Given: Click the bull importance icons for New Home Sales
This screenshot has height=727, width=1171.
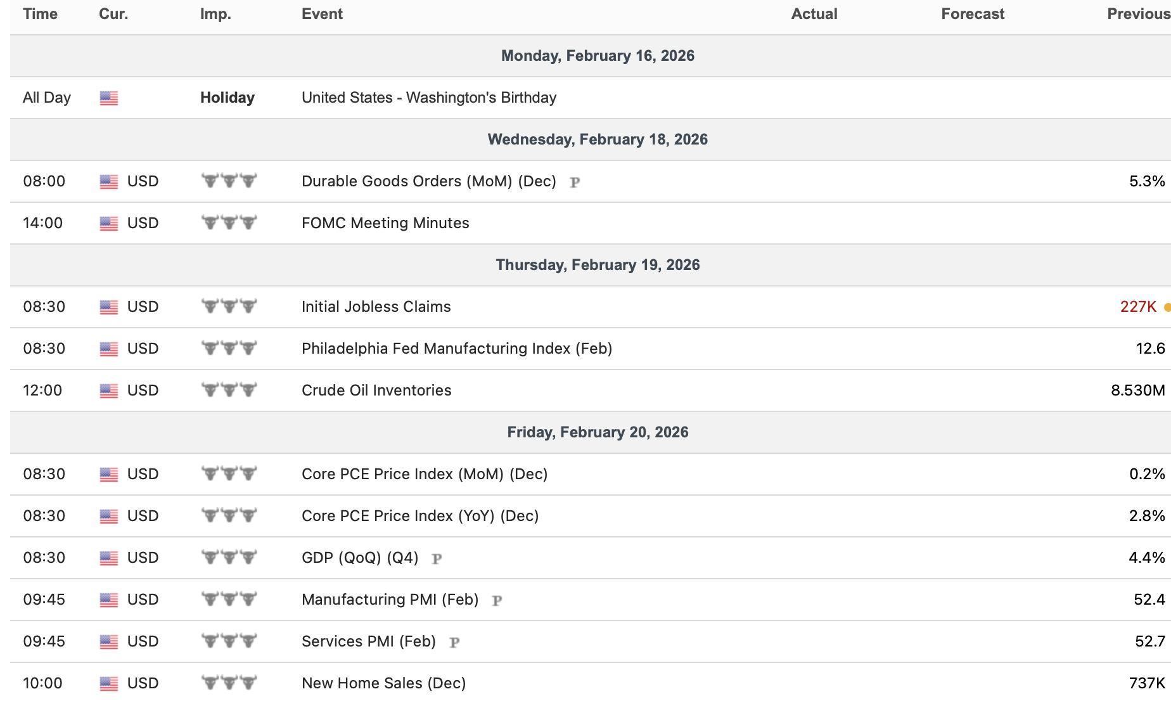Looking at the screenshot, I should point(229,683).
